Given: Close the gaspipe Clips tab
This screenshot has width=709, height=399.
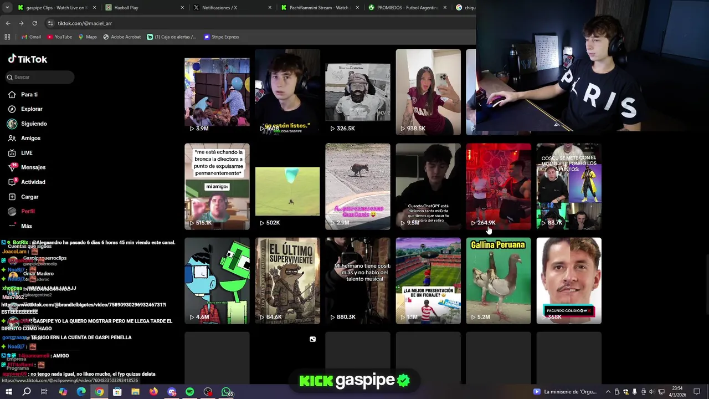Looking at the screenshot, I should click(95, 8).
